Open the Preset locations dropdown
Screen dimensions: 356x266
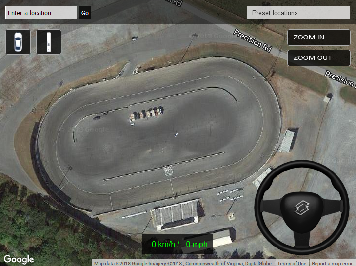[298, 13]
